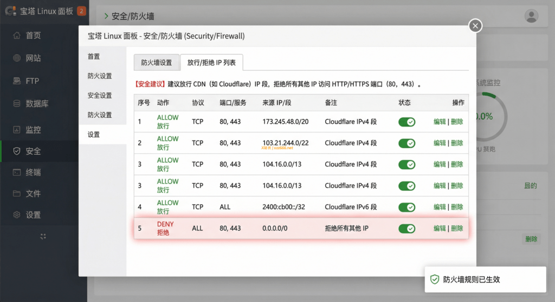
Task: Click the 来源 IP/段 column header
Action: pyautogui.click(x=277, y=103)
